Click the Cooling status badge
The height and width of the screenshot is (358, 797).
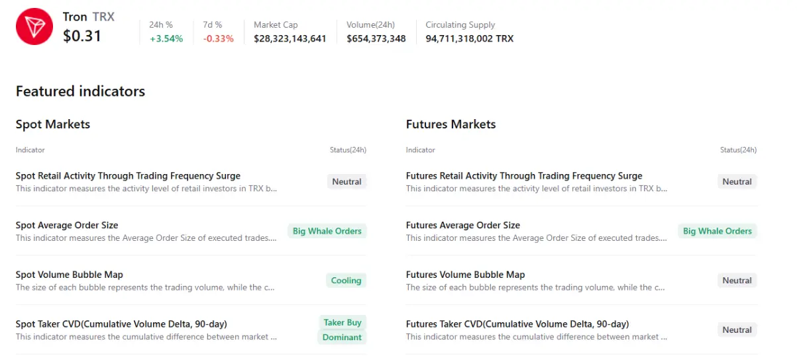[x=346, y=281]
